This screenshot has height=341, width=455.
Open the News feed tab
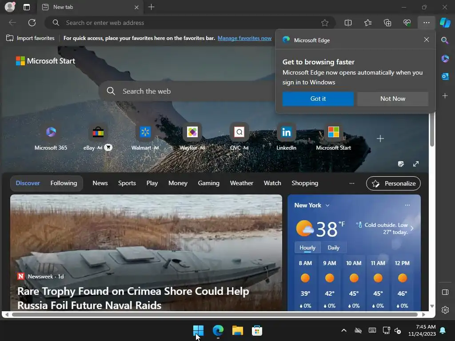pyautogui.click(x=100, y=183)
